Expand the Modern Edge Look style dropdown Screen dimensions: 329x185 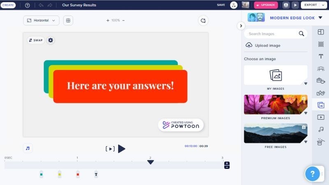point(320,18)
